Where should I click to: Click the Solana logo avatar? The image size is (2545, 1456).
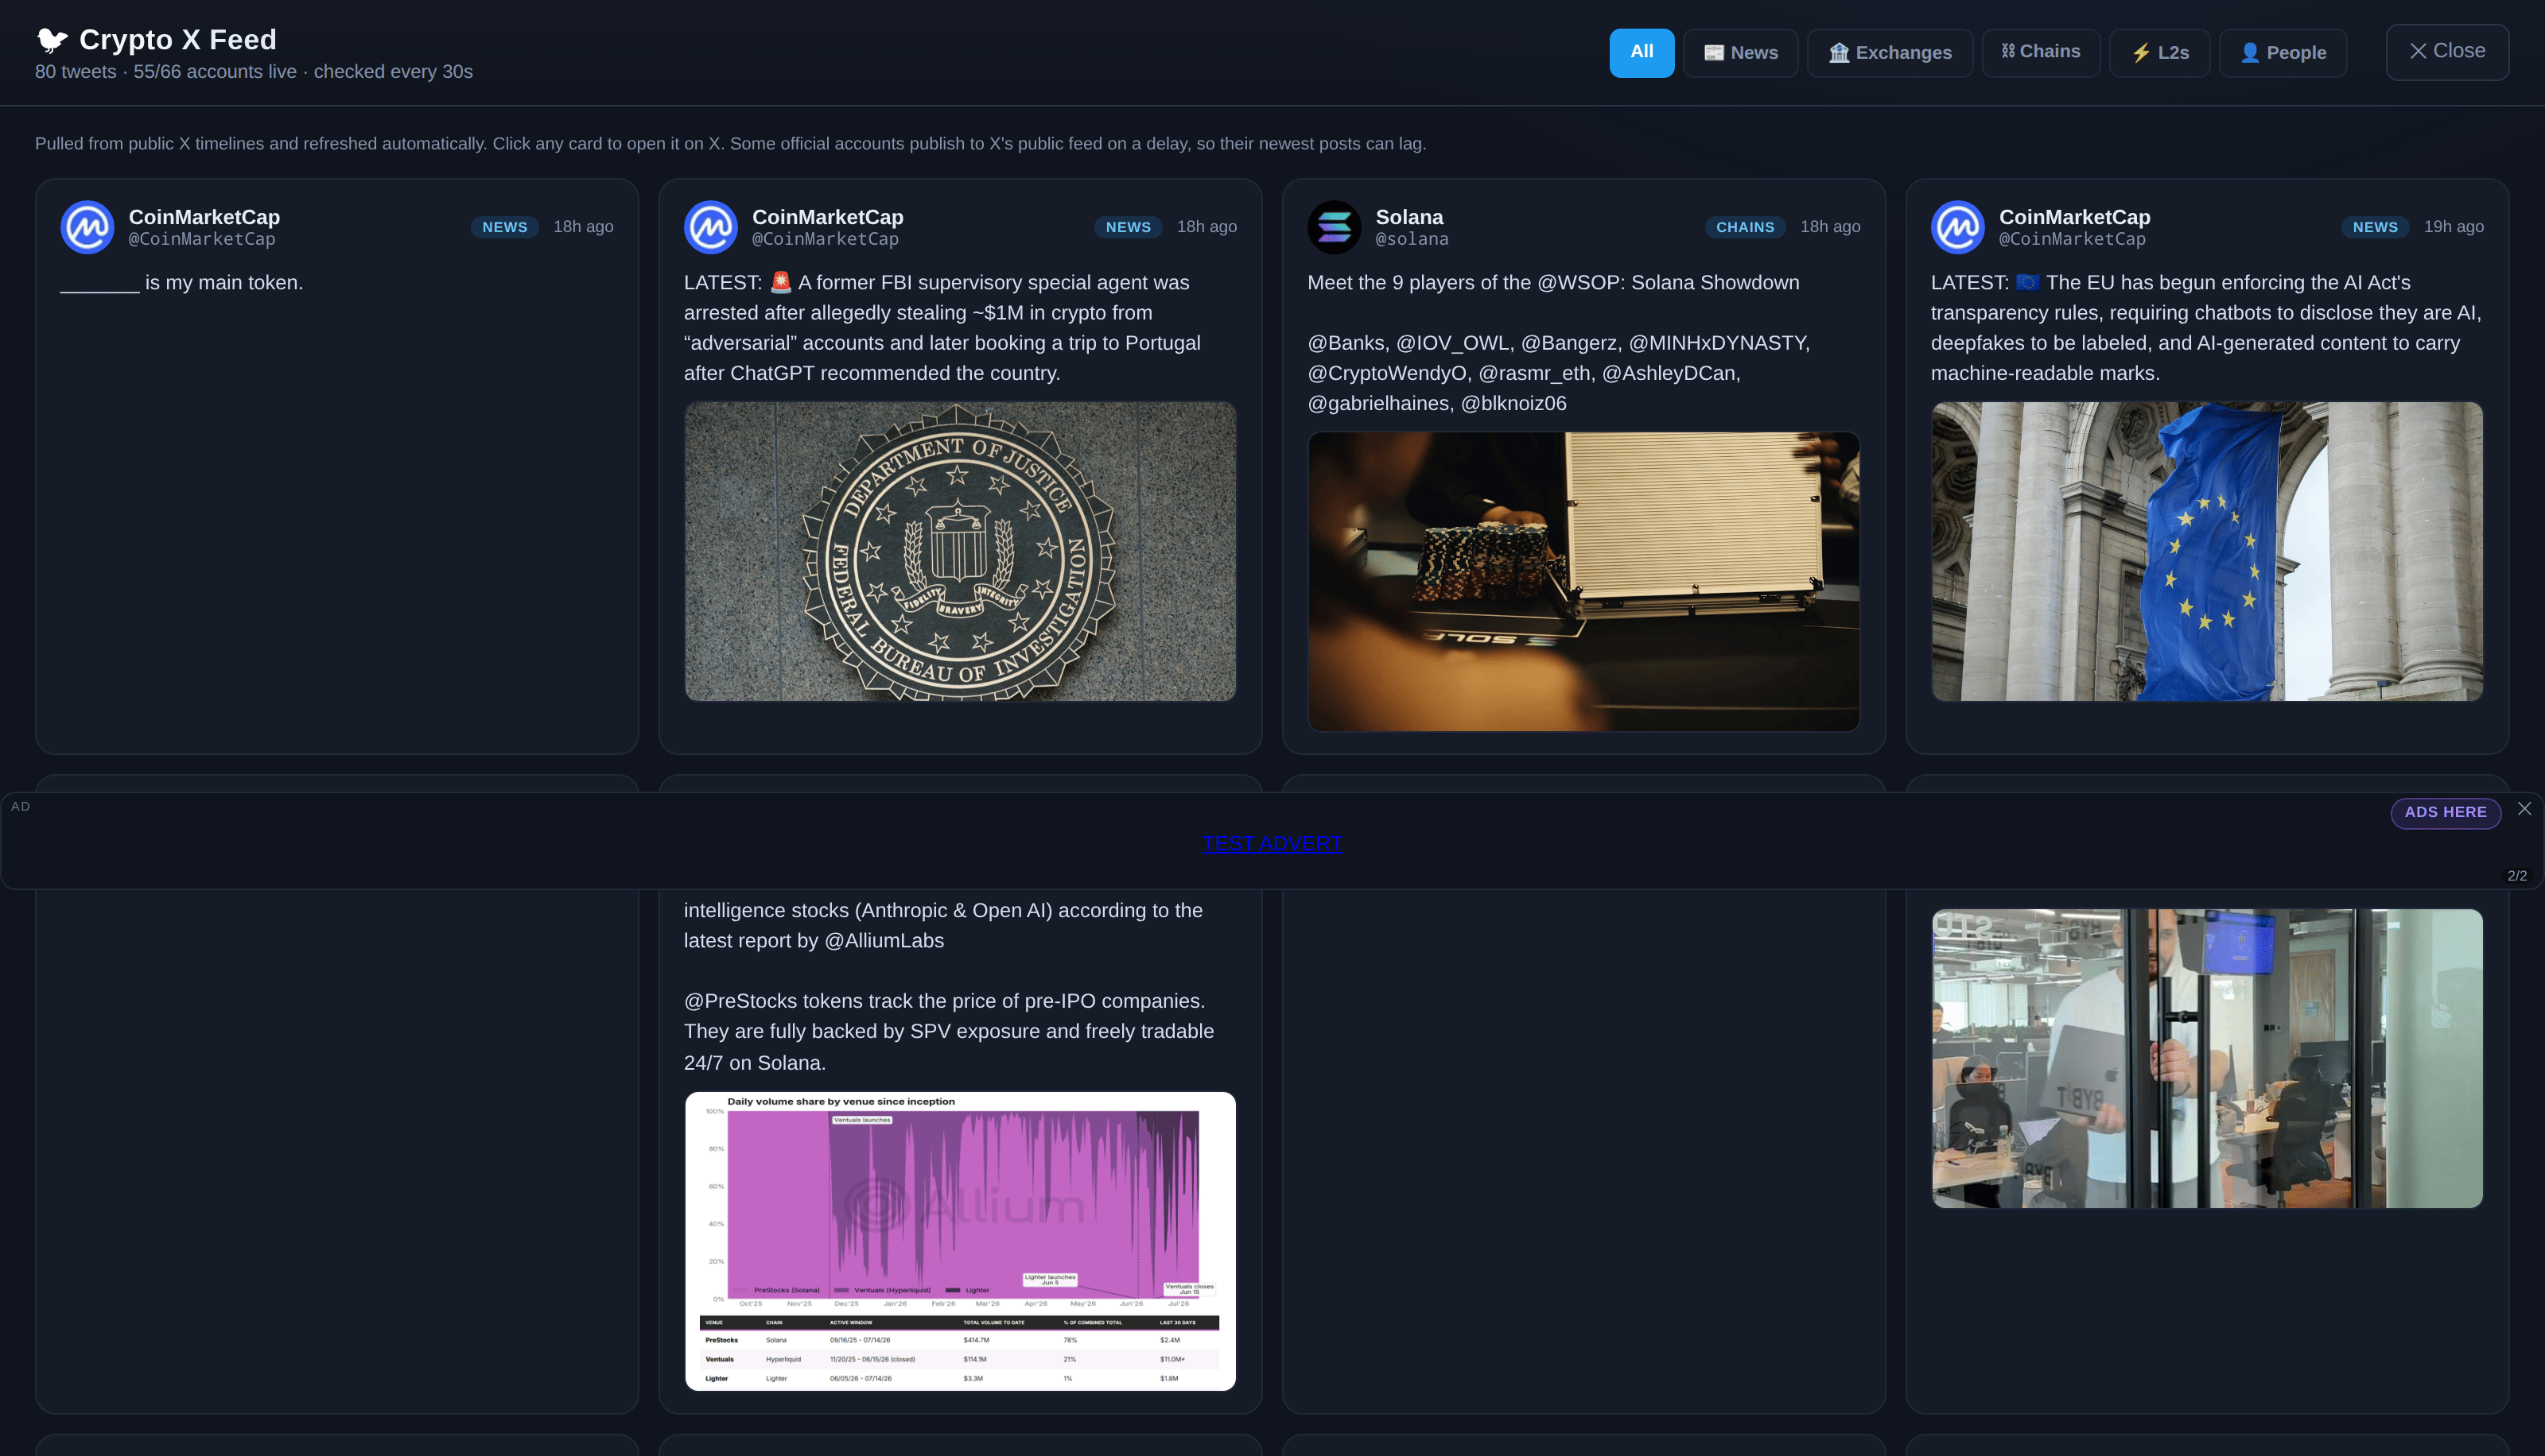click(1334, 227)
